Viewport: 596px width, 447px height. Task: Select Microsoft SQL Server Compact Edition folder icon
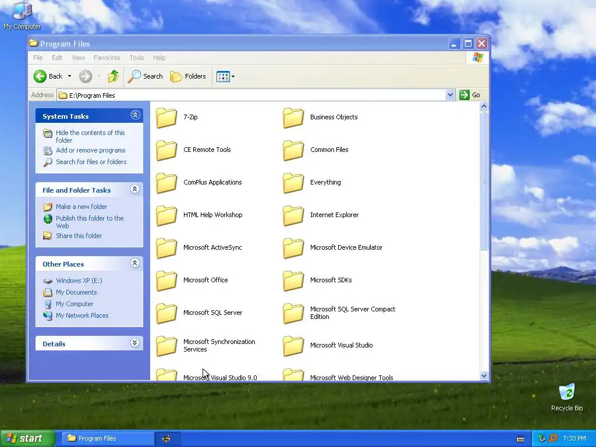click(x=293, y=313)
